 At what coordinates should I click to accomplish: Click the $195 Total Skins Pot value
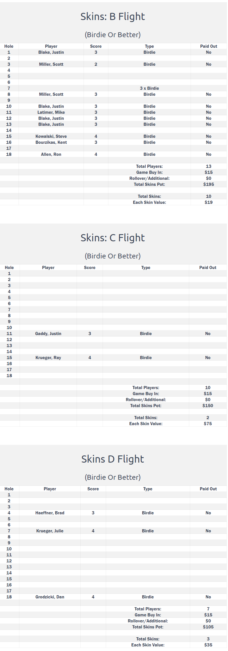(209, 184)
